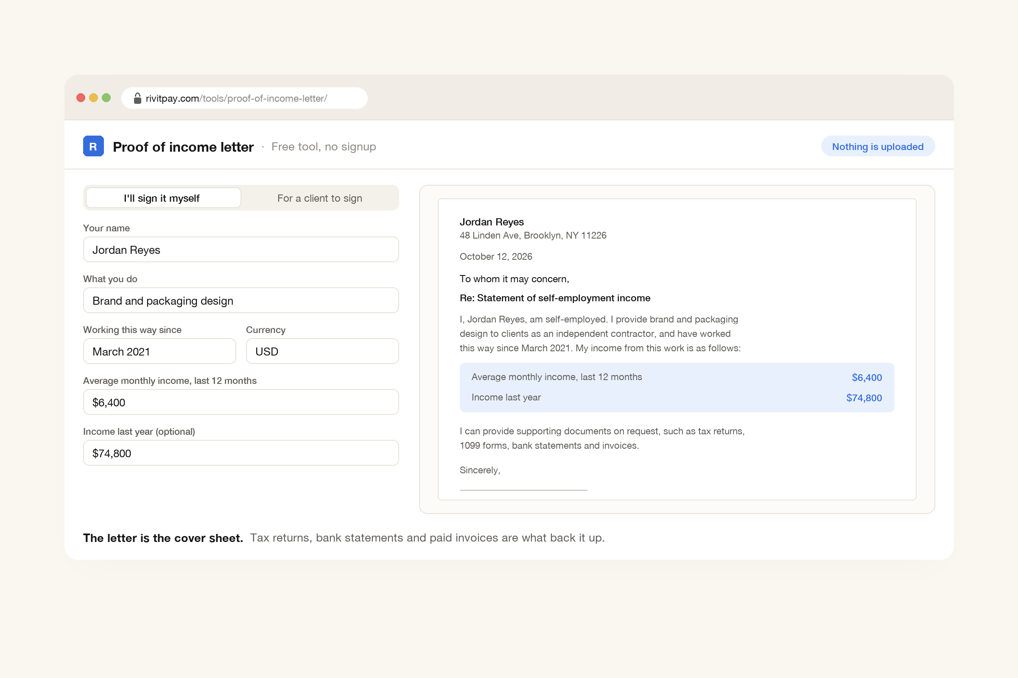Image resolution: width=1018 pixels, height=678 pixels.
Task: Open the Currency USD field
Action: click(x=322, y=351)
